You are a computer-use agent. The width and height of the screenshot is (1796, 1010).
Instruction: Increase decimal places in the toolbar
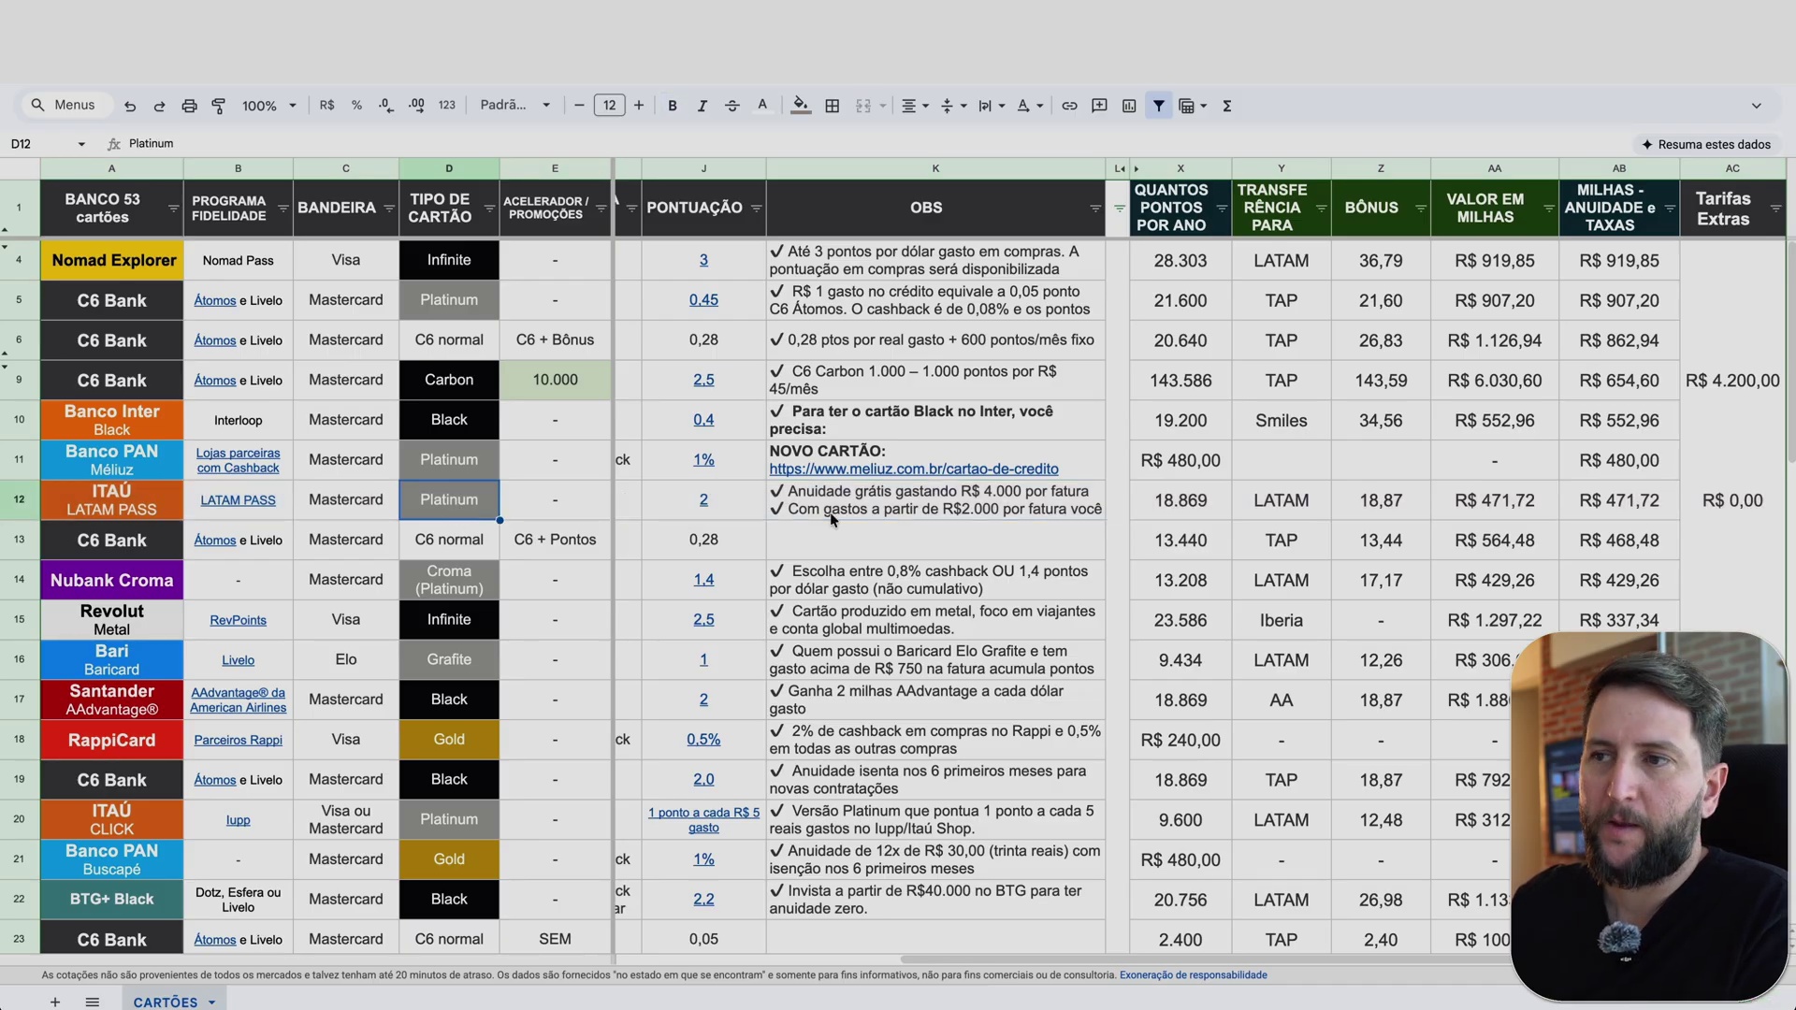coord(416,106)
